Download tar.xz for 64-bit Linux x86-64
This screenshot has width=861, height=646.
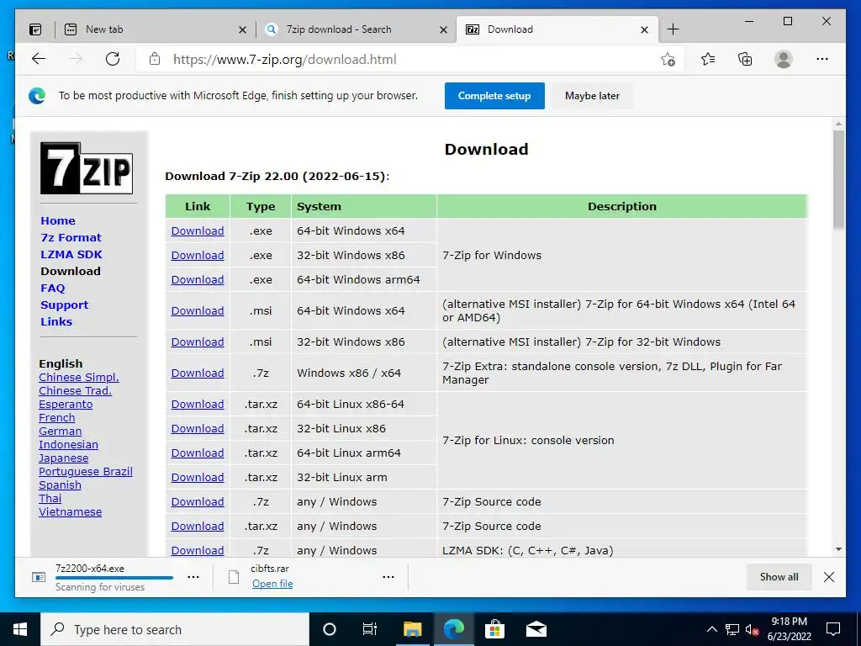coord(198,405)
